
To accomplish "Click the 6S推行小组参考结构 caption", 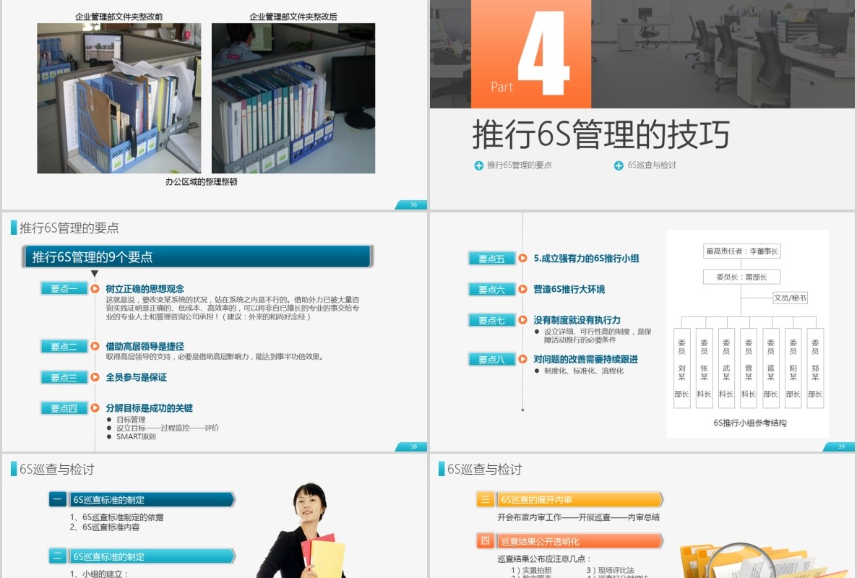I will point(750,423).
